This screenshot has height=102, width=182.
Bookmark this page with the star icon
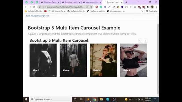(x=91, y=7)
